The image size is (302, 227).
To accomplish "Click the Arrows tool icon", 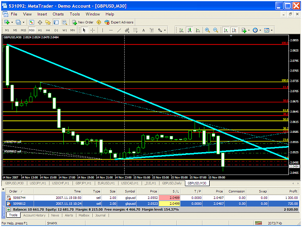I will (160, 30).
